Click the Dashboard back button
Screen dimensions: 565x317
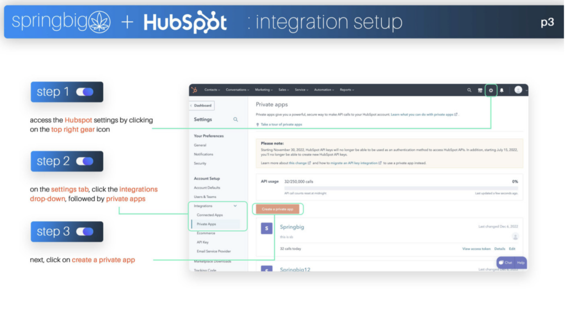coord(202,105)
